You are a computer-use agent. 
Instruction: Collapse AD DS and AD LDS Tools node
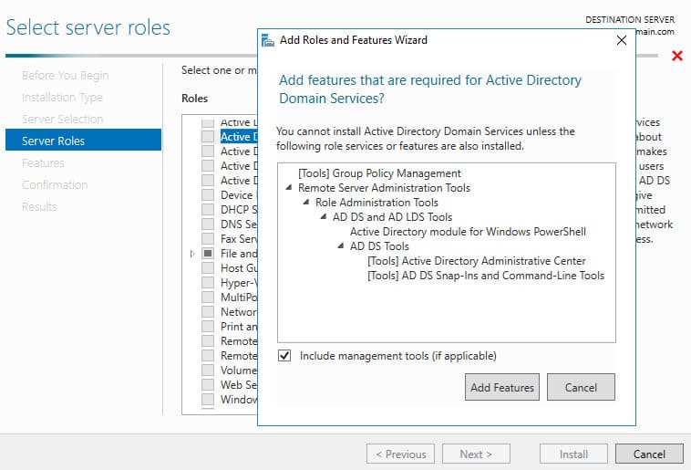point(324,216)
